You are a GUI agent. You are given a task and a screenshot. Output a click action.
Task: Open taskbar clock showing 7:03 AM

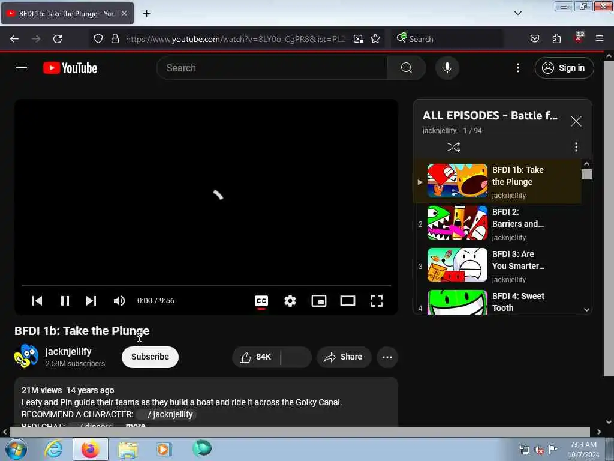583,450
